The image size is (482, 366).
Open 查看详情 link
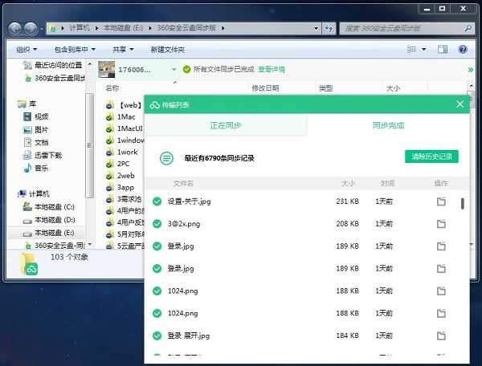tap(272, 69)
